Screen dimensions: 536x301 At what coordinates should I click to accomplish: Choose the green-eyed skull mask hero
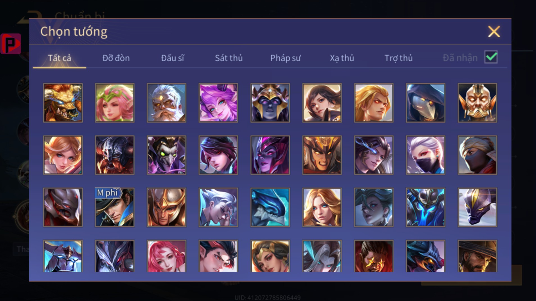(x=166, y=155)
